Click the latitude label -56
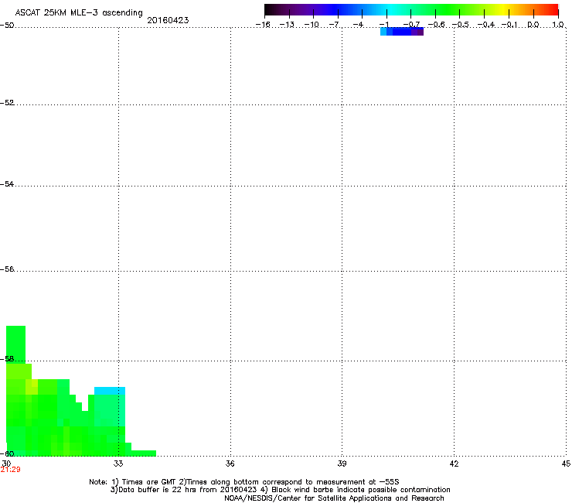Screen dimensions: 572x503 [x=7, y=269]
